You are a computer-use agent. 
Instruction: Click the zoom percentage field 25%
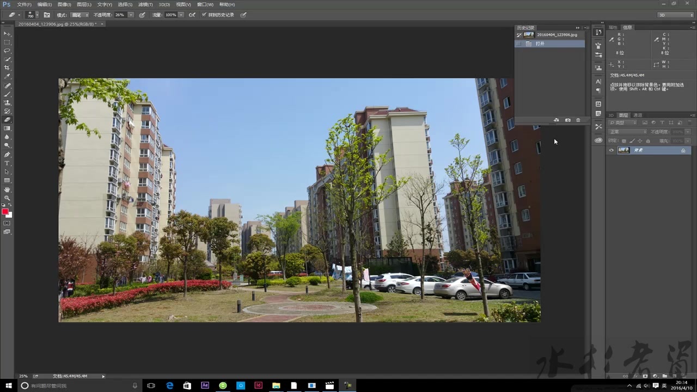23,376
